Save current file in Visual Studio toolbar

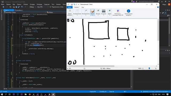[16, 7]
